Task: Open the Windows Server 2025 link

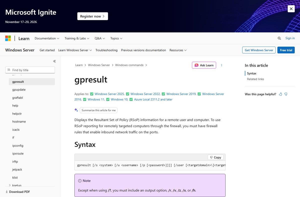Action: point(109,94)
